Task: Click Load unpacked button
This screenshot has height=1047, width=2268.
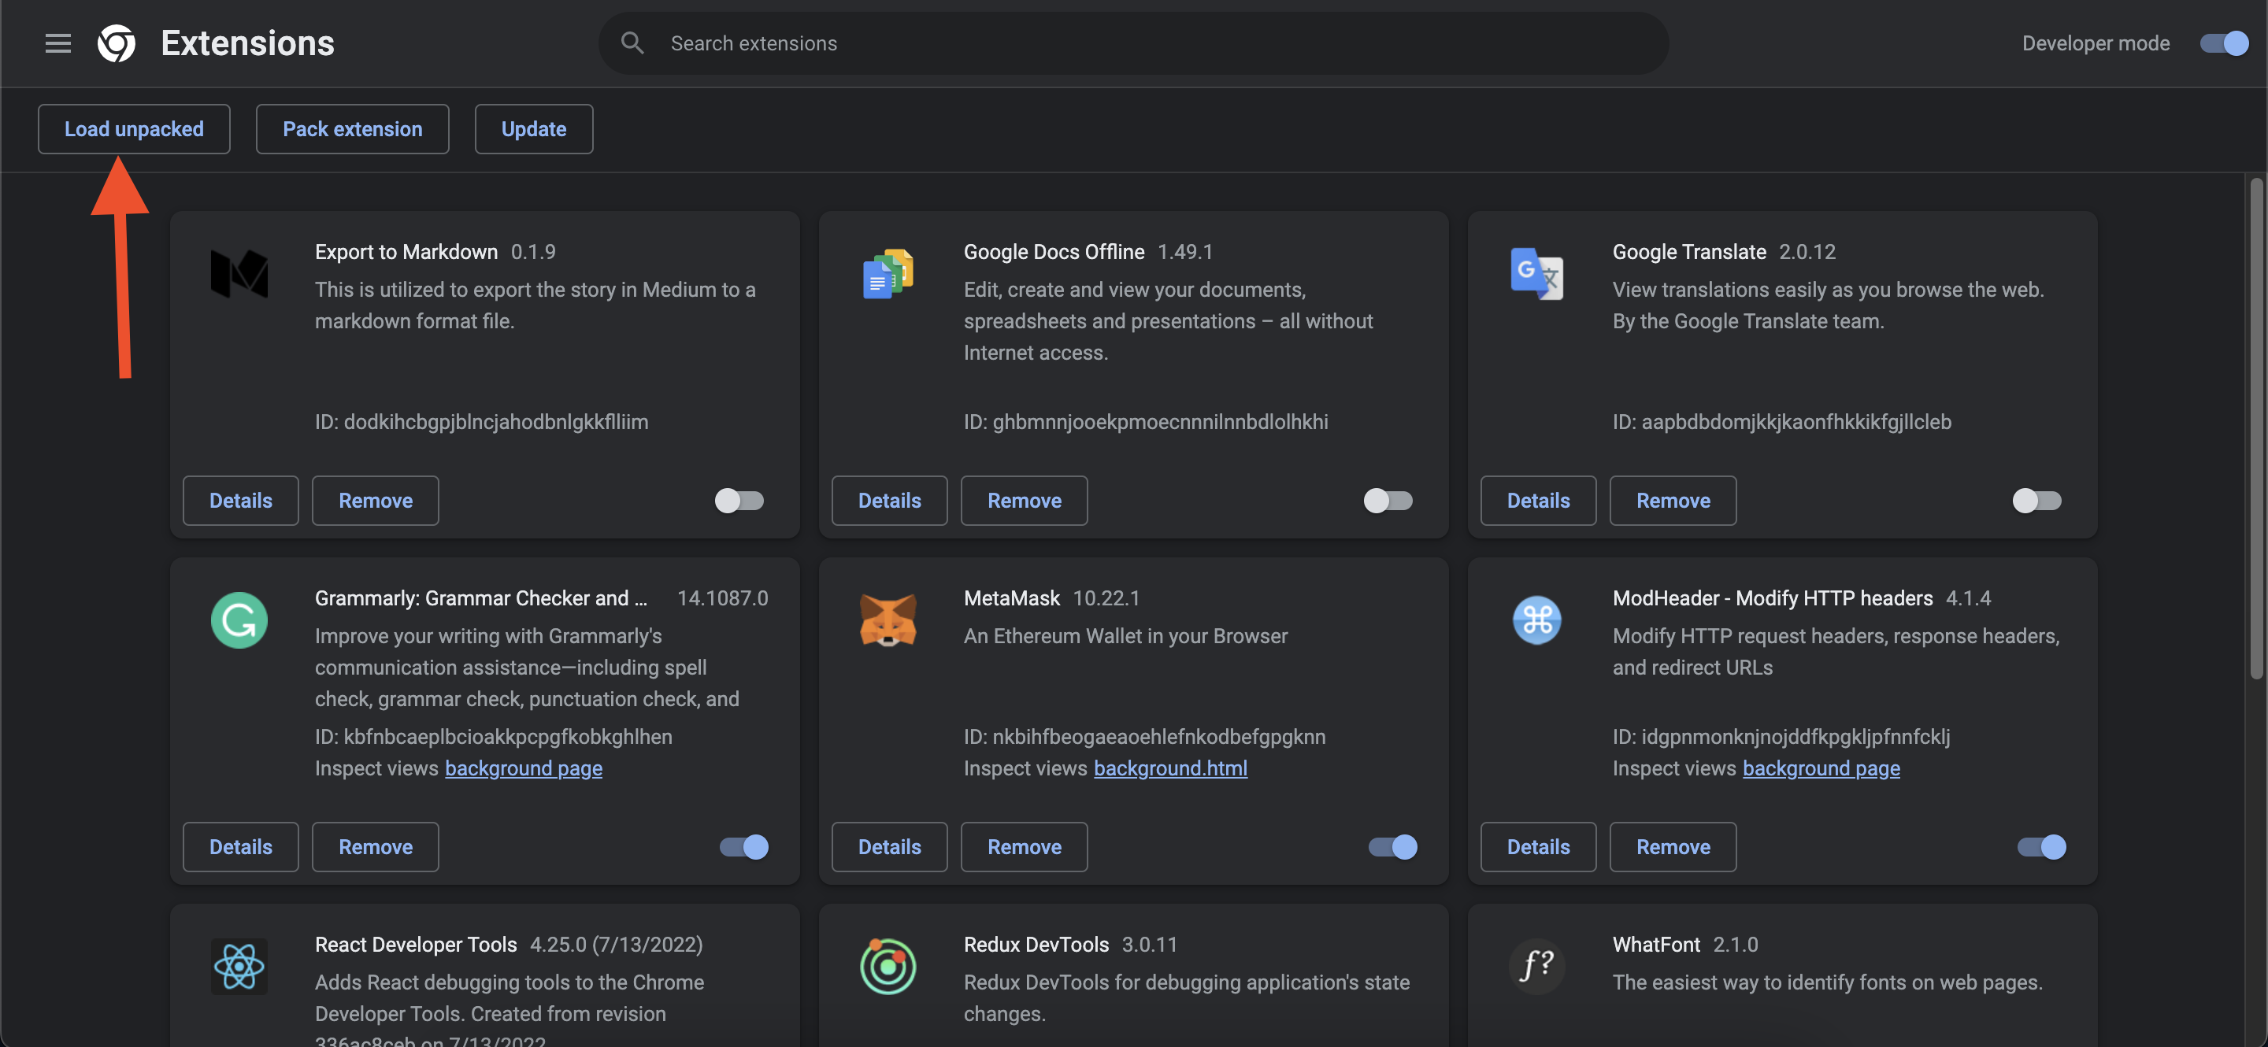Action: (134, 129)
